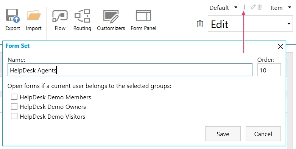This screenshot has height=149, width=296.
Task: Open the Form Panel tool
Action: pyautogui.click(x=143, y=16)
